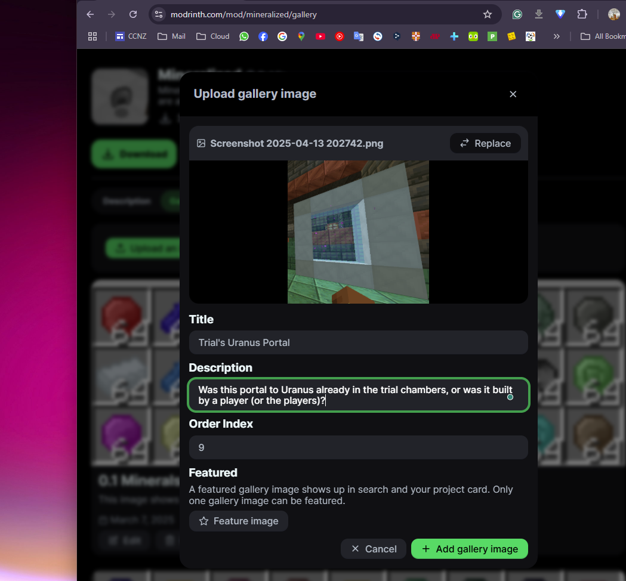Open the All Bookmarks folder

coord(603,36)
